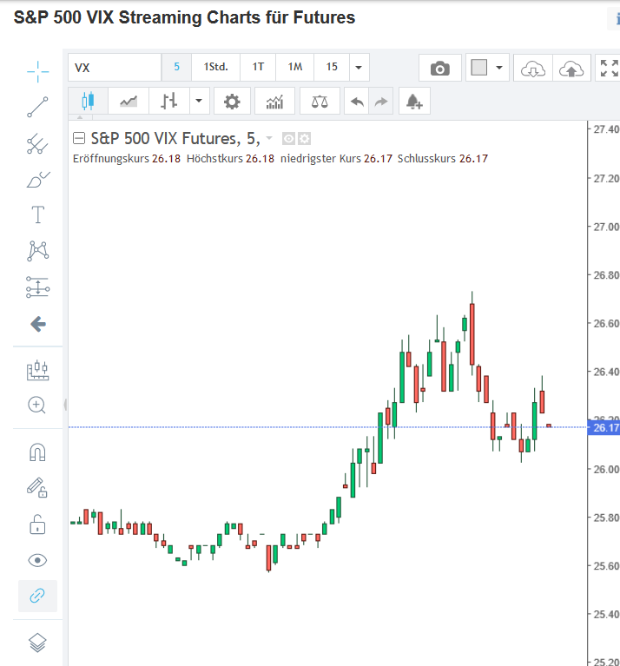
Task: Click the gray square layout swatch
Action: 479,68
